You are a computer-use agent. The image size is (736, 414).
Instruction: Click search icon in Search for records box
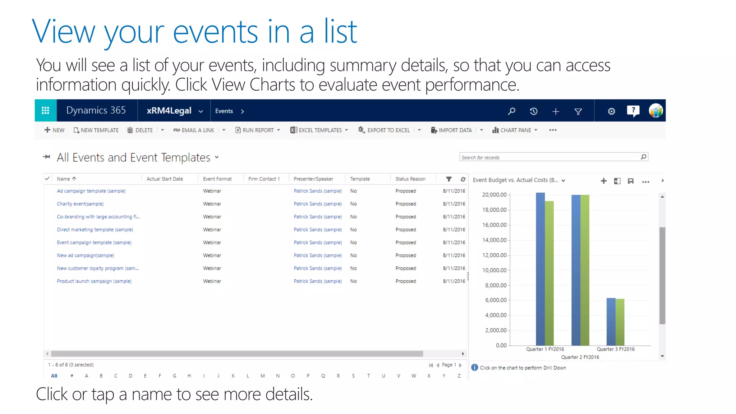click(644, 157)
